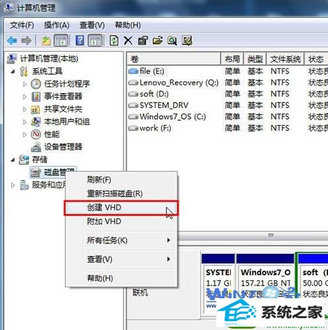Choose 帮助(H) in the context menu
The width and height of the screenshot is (328, 330).
121,278
